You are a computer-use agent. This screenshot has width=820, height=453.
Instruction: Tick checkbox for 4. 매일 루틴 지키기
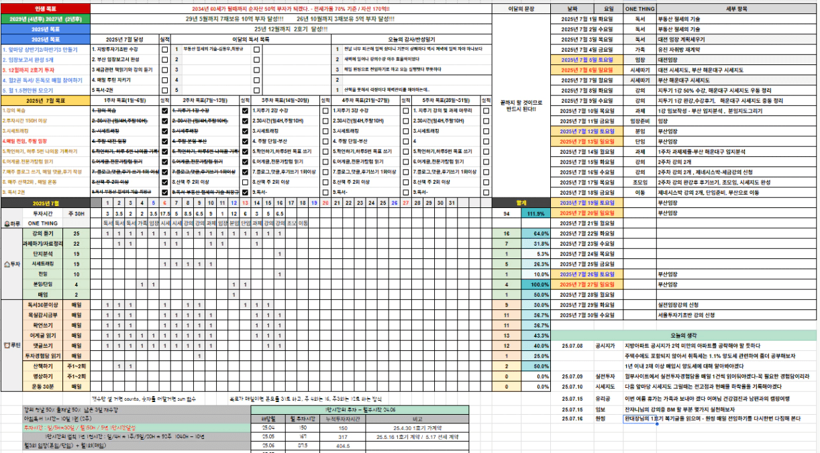tap(164, 79)
